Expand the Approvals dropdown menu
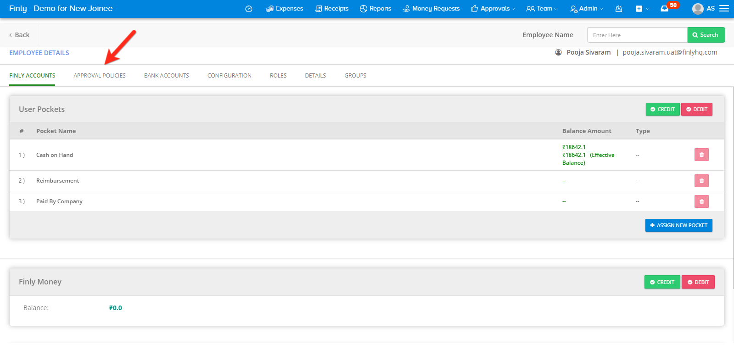 493,9
